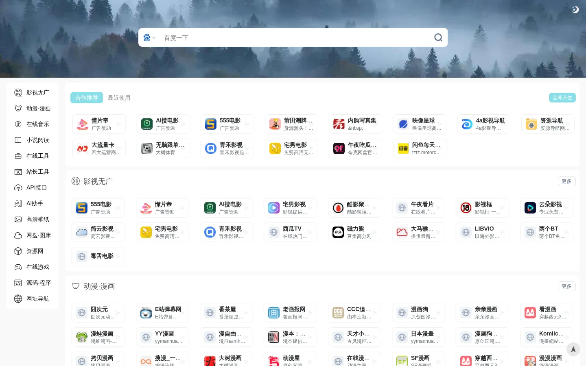Switch to the 合作推荐 tab

[87, 98]
